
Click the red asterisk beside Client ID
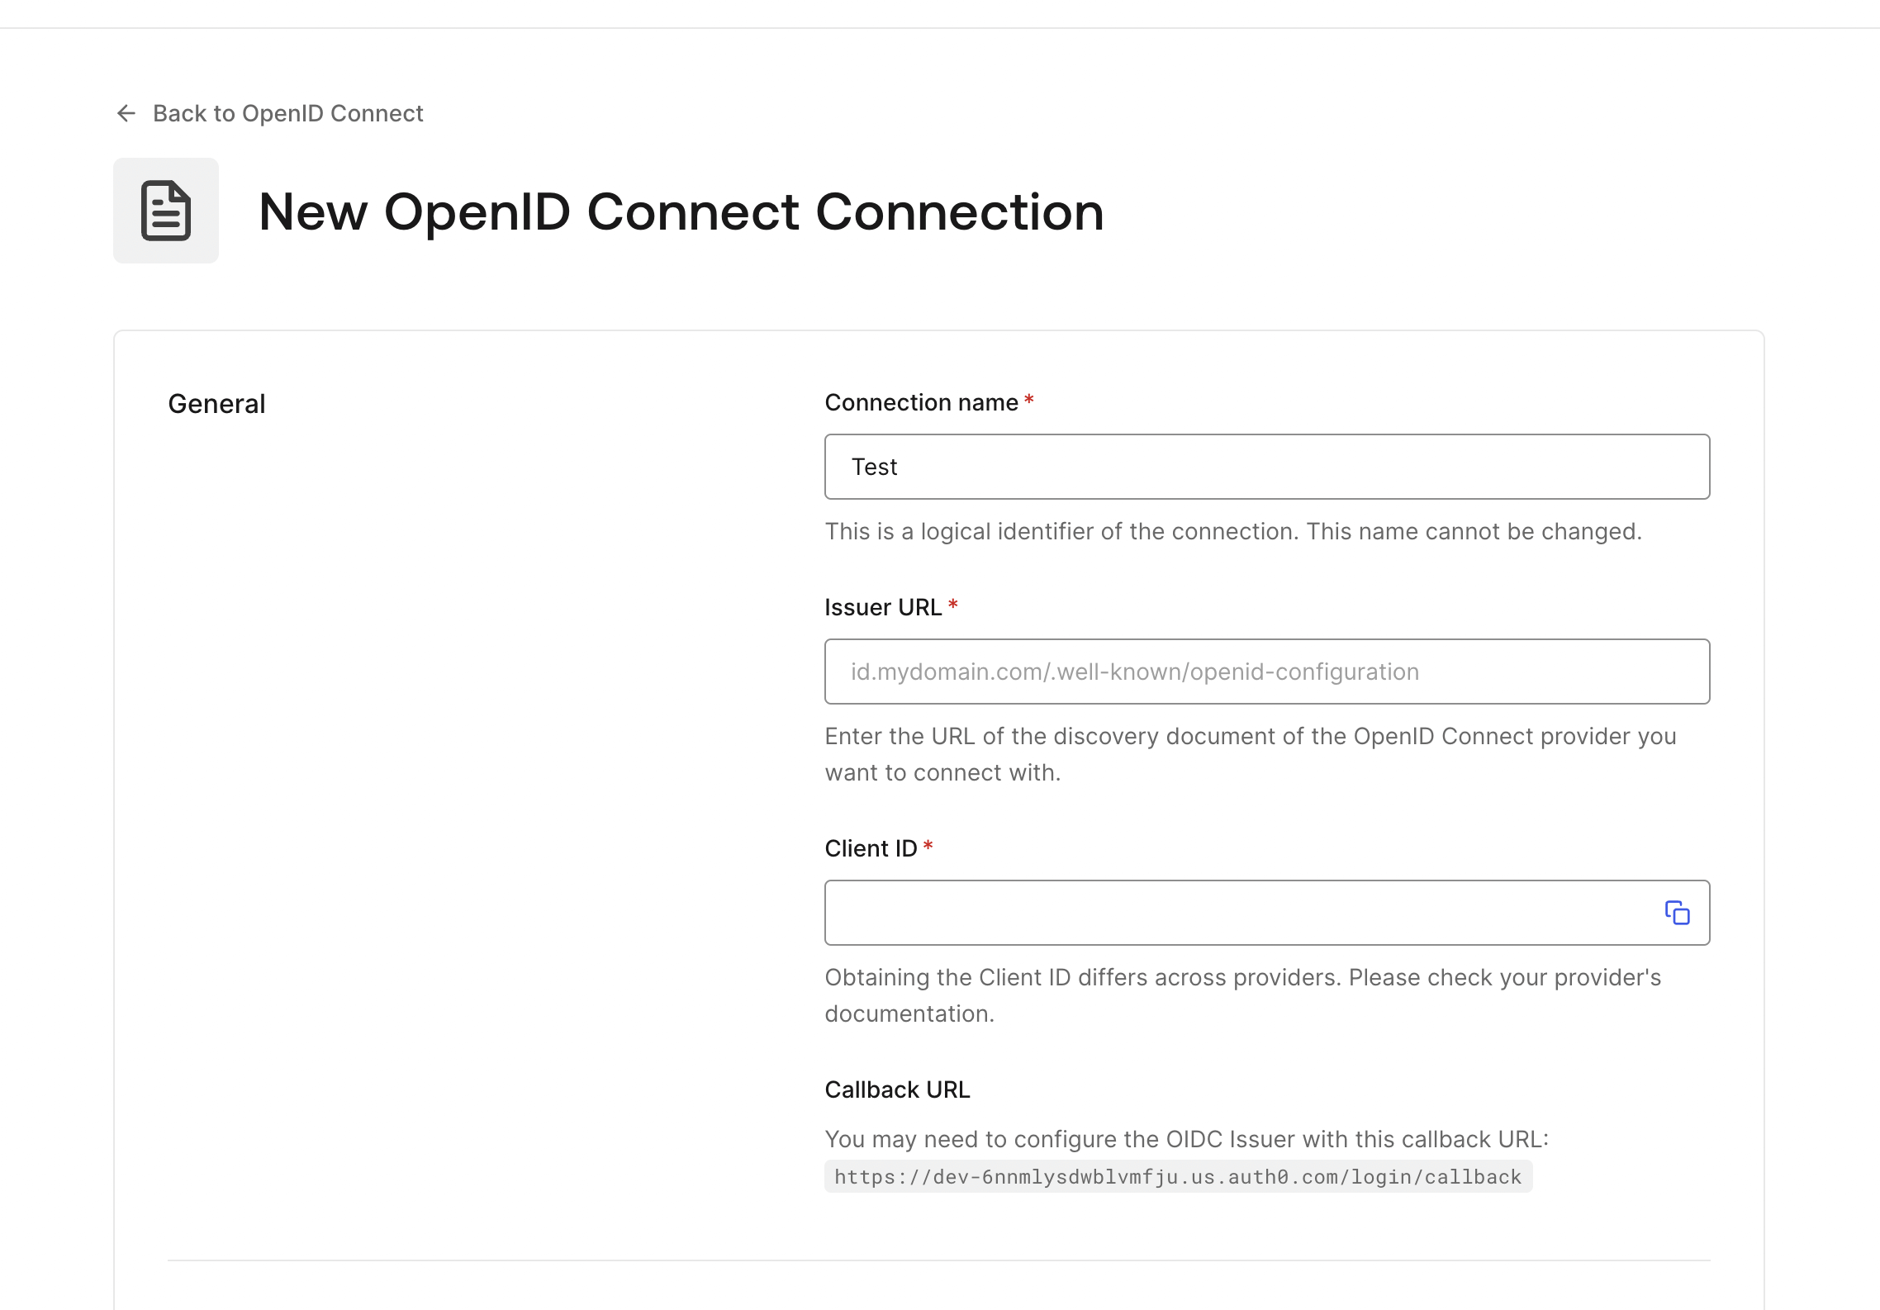[928, 847]
